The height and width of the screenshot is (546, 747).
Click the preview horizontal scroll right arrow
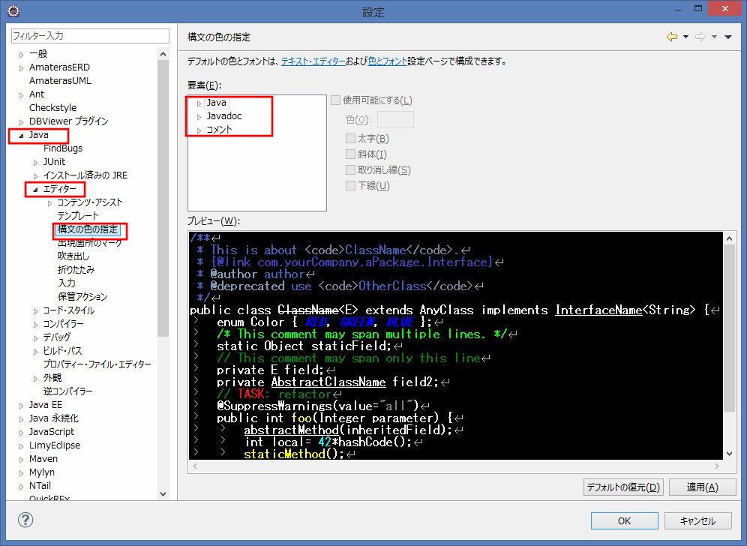[717, 466]
